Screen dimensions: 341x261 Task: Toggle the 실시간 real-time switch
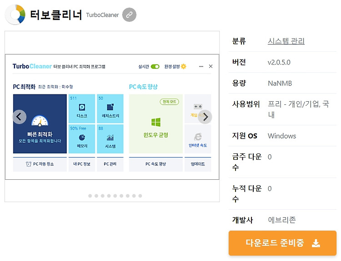pos(155,66)
